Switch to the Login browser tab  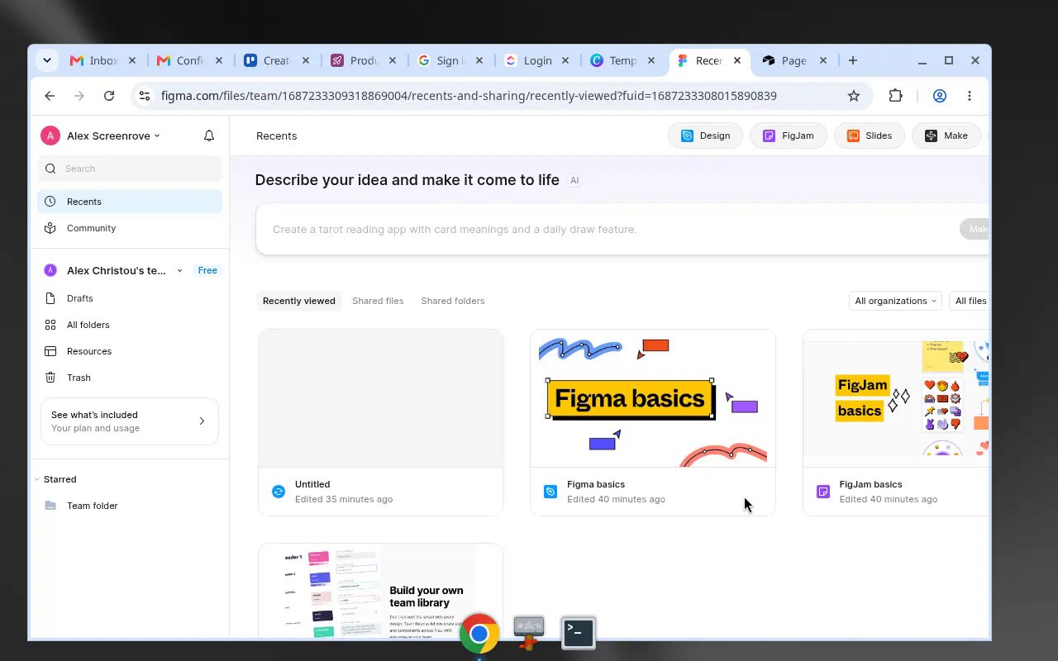point(537,60)
